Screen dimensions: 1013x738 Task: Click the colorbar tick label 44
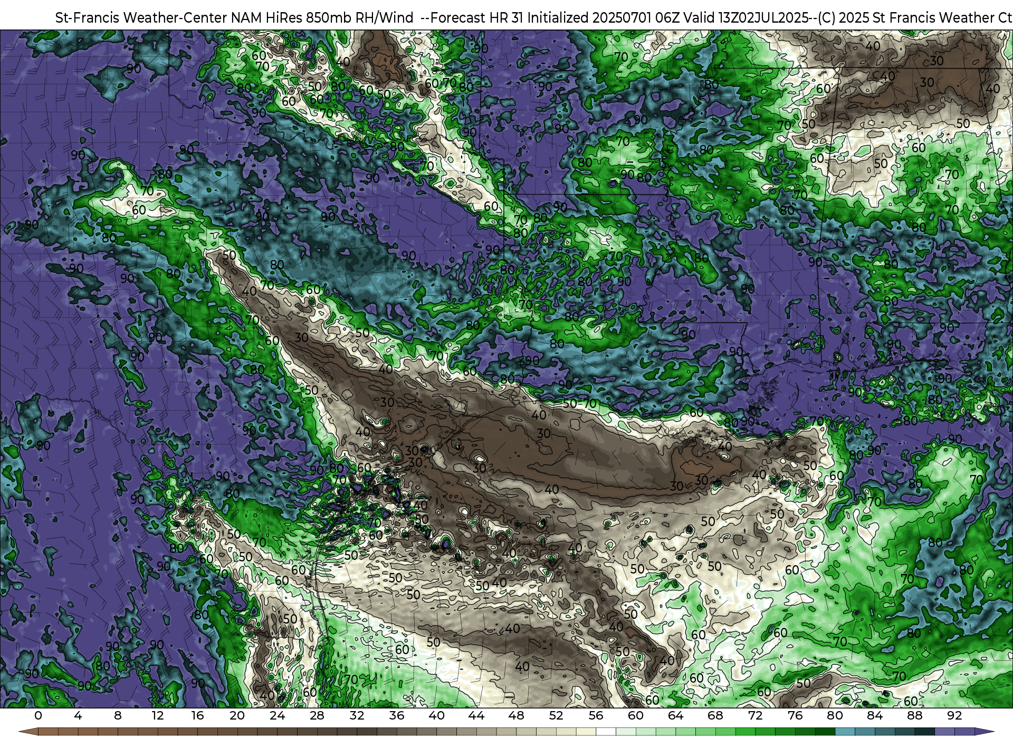tap(476, 716)
